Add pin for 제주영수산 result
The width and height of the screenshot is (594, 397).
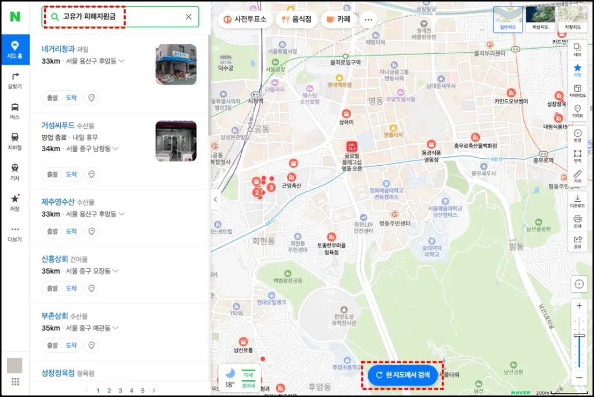pyautogui.click(x=91, y=231)
